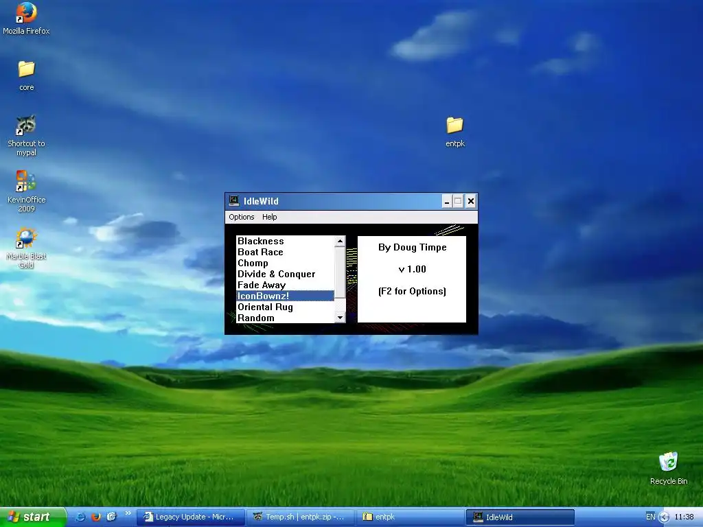Close the IdleWild window
The height and width of the screenshot is (527, 703).
point(471,201)
